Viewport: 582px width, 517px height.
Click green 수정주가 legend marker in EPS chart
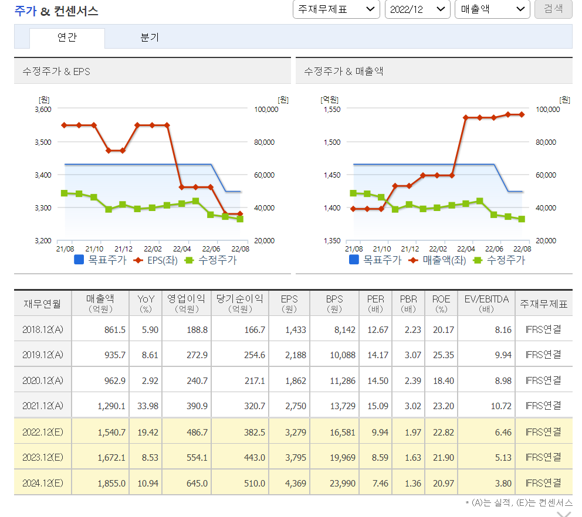pyautogui.click(x=189, y=260)
